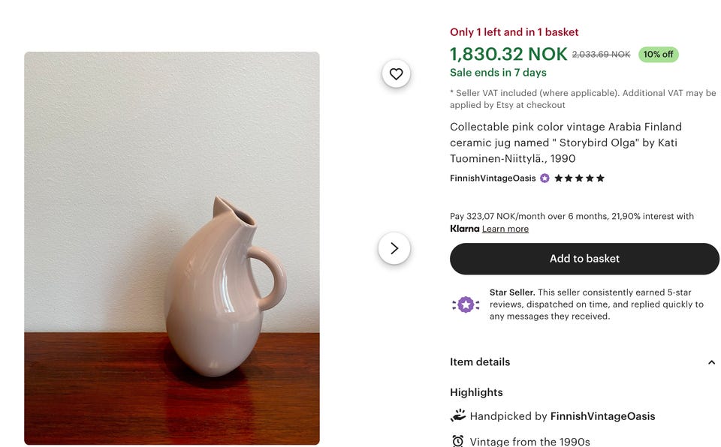This screenshot has width=721, height=447.
Task: Click the heart favourite icon
Action: click(396, 73)
